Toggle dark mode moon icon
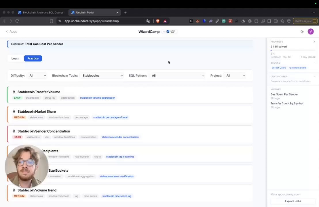This screenshot has height=207, width=319. [302, 32]
